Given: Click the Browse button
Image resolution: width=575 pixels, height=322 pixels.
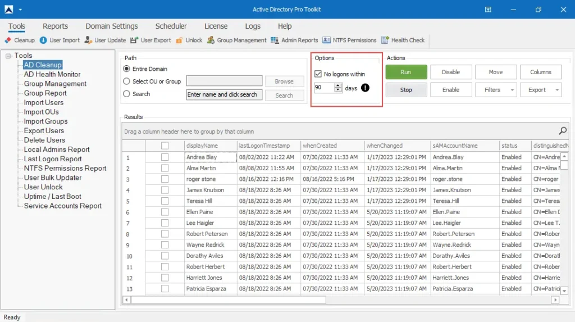Looking at the screenshot, I should click(x=284, y=81).
